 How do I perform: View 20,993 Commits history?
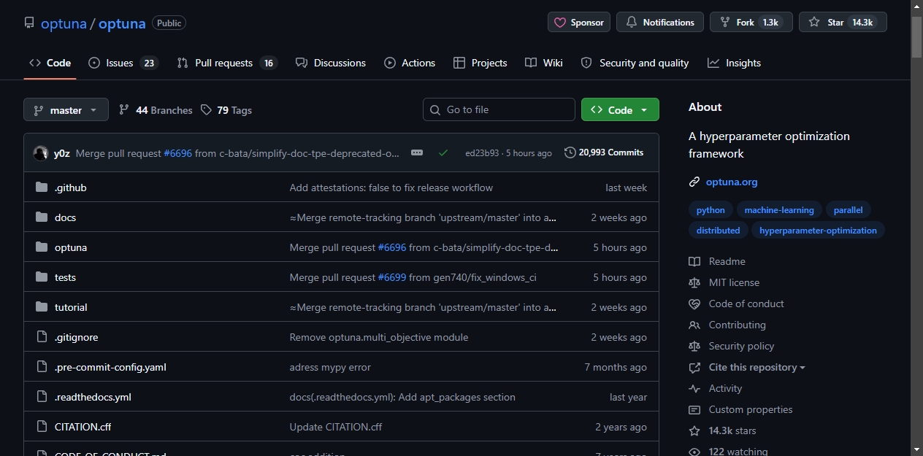pos(604,152)
